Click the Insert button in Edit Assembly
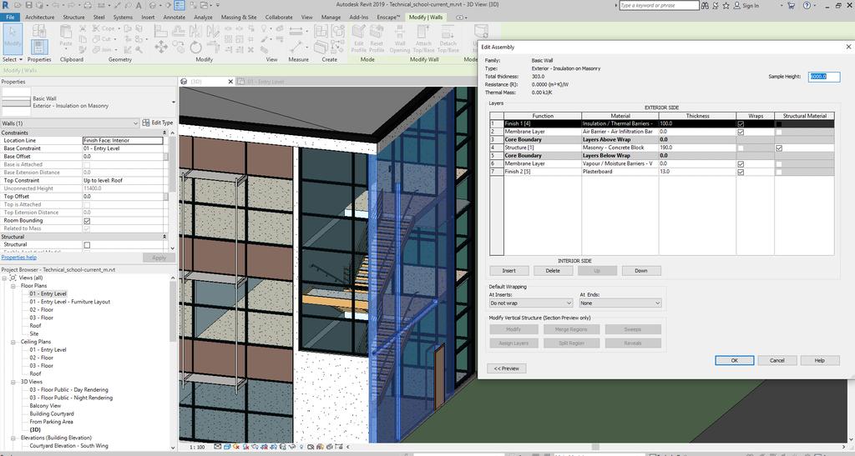855x456 pixels. coord(508,270)
